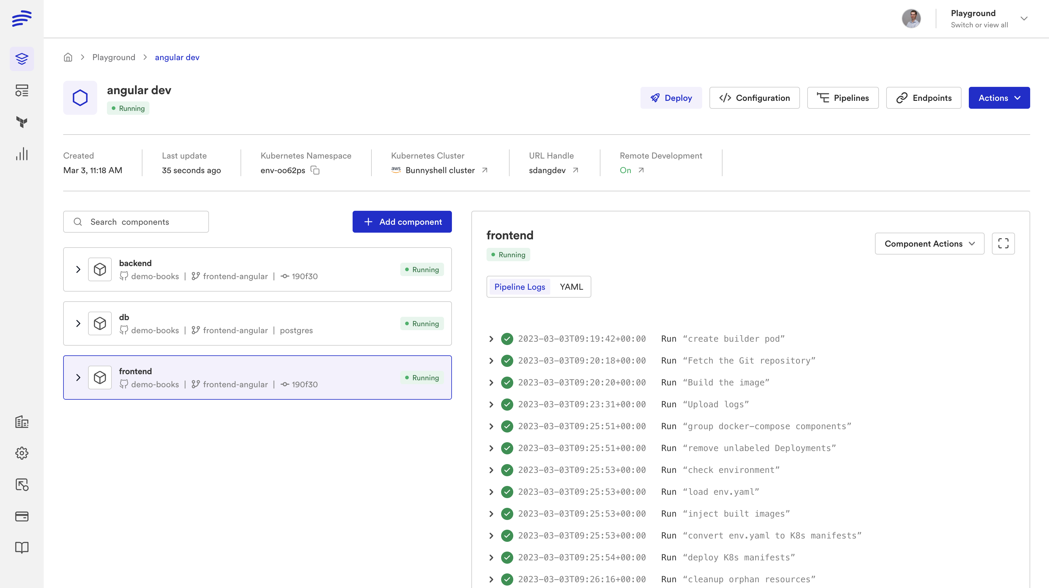Open Playground organization switcher dropdown

(1023, 19)
